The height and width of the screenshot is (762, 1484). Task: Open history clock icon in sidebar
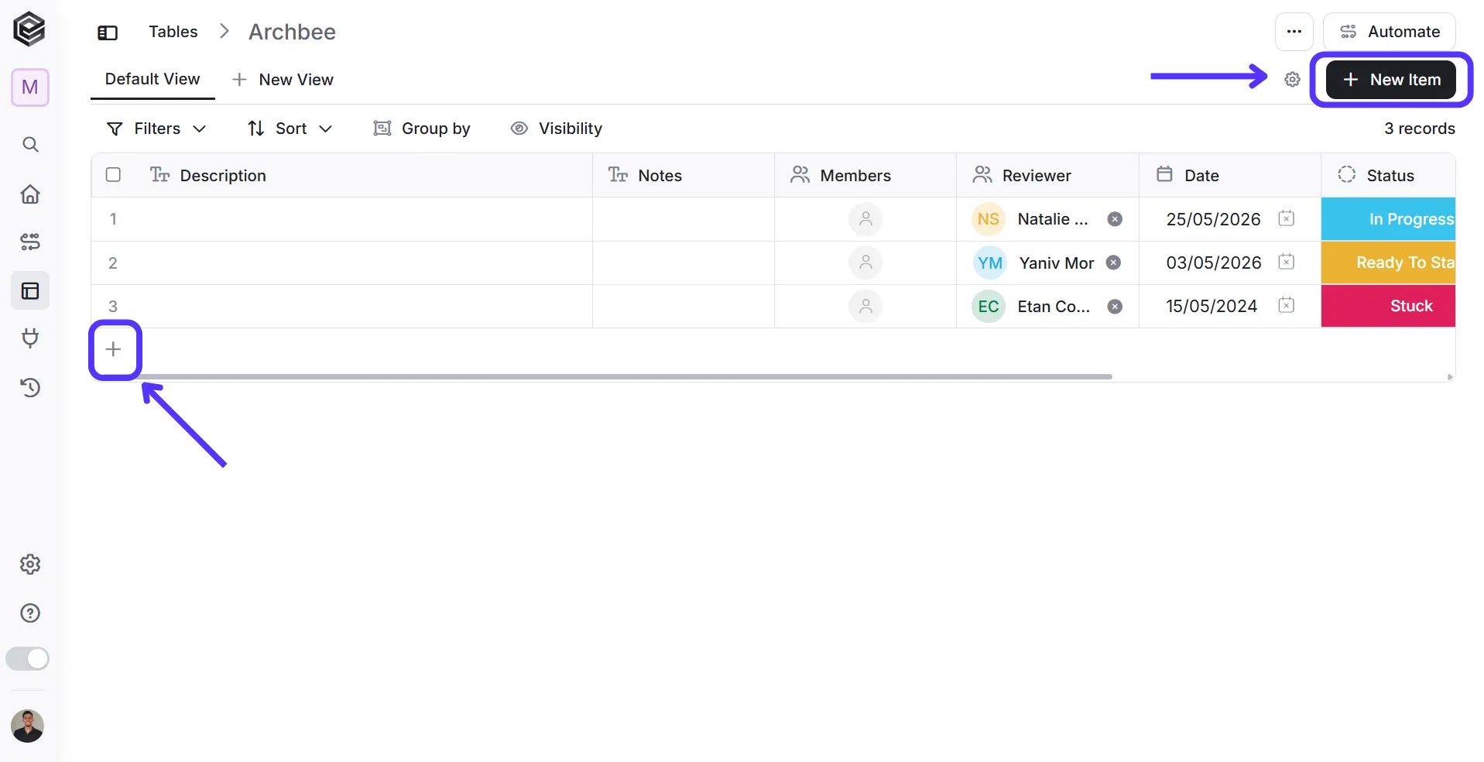point(30,387)
